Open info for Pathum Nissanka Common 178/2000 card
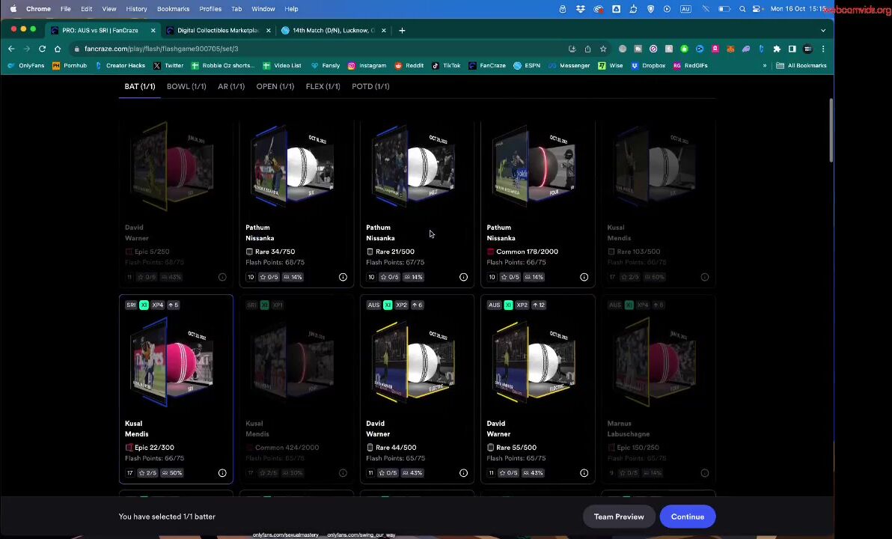This screenshot has width=892, height=539. pos(584,277)
